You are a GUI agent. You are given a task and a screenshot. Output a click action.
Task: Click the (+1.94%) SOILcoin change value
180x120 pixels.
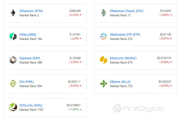[x=74, y=109]
